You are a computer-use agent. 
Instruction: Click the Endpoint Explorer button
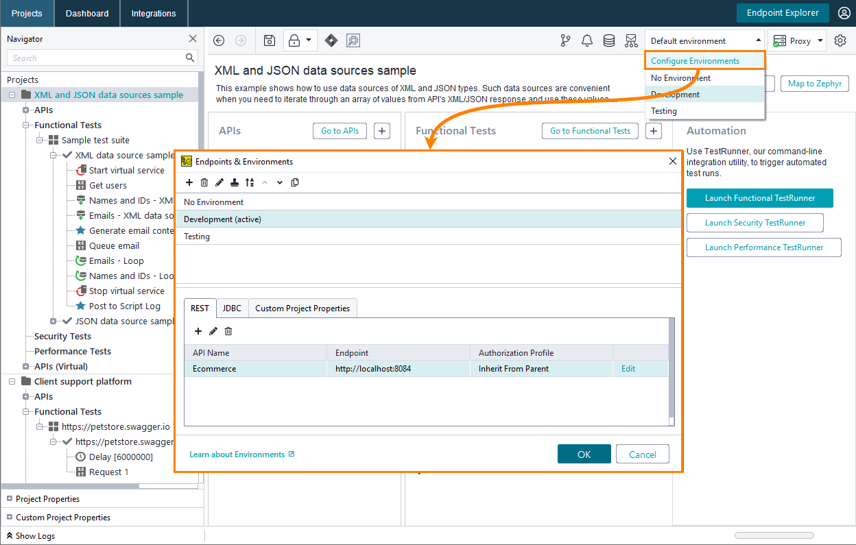pyautogui.click(x=783, y=13)
